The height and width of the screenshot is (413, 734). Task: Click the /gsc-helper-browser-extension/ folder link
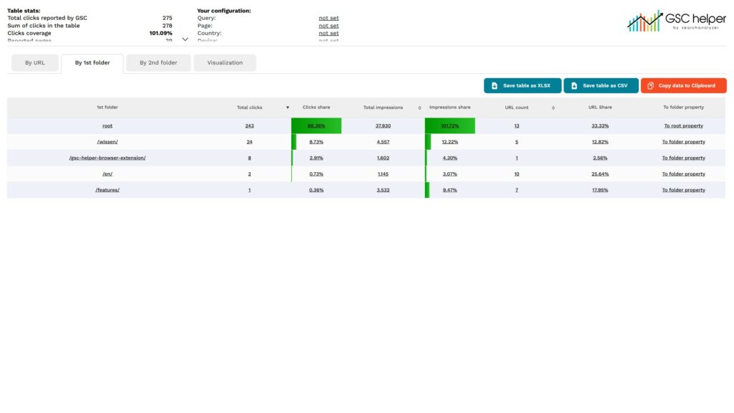click(108, 158)
